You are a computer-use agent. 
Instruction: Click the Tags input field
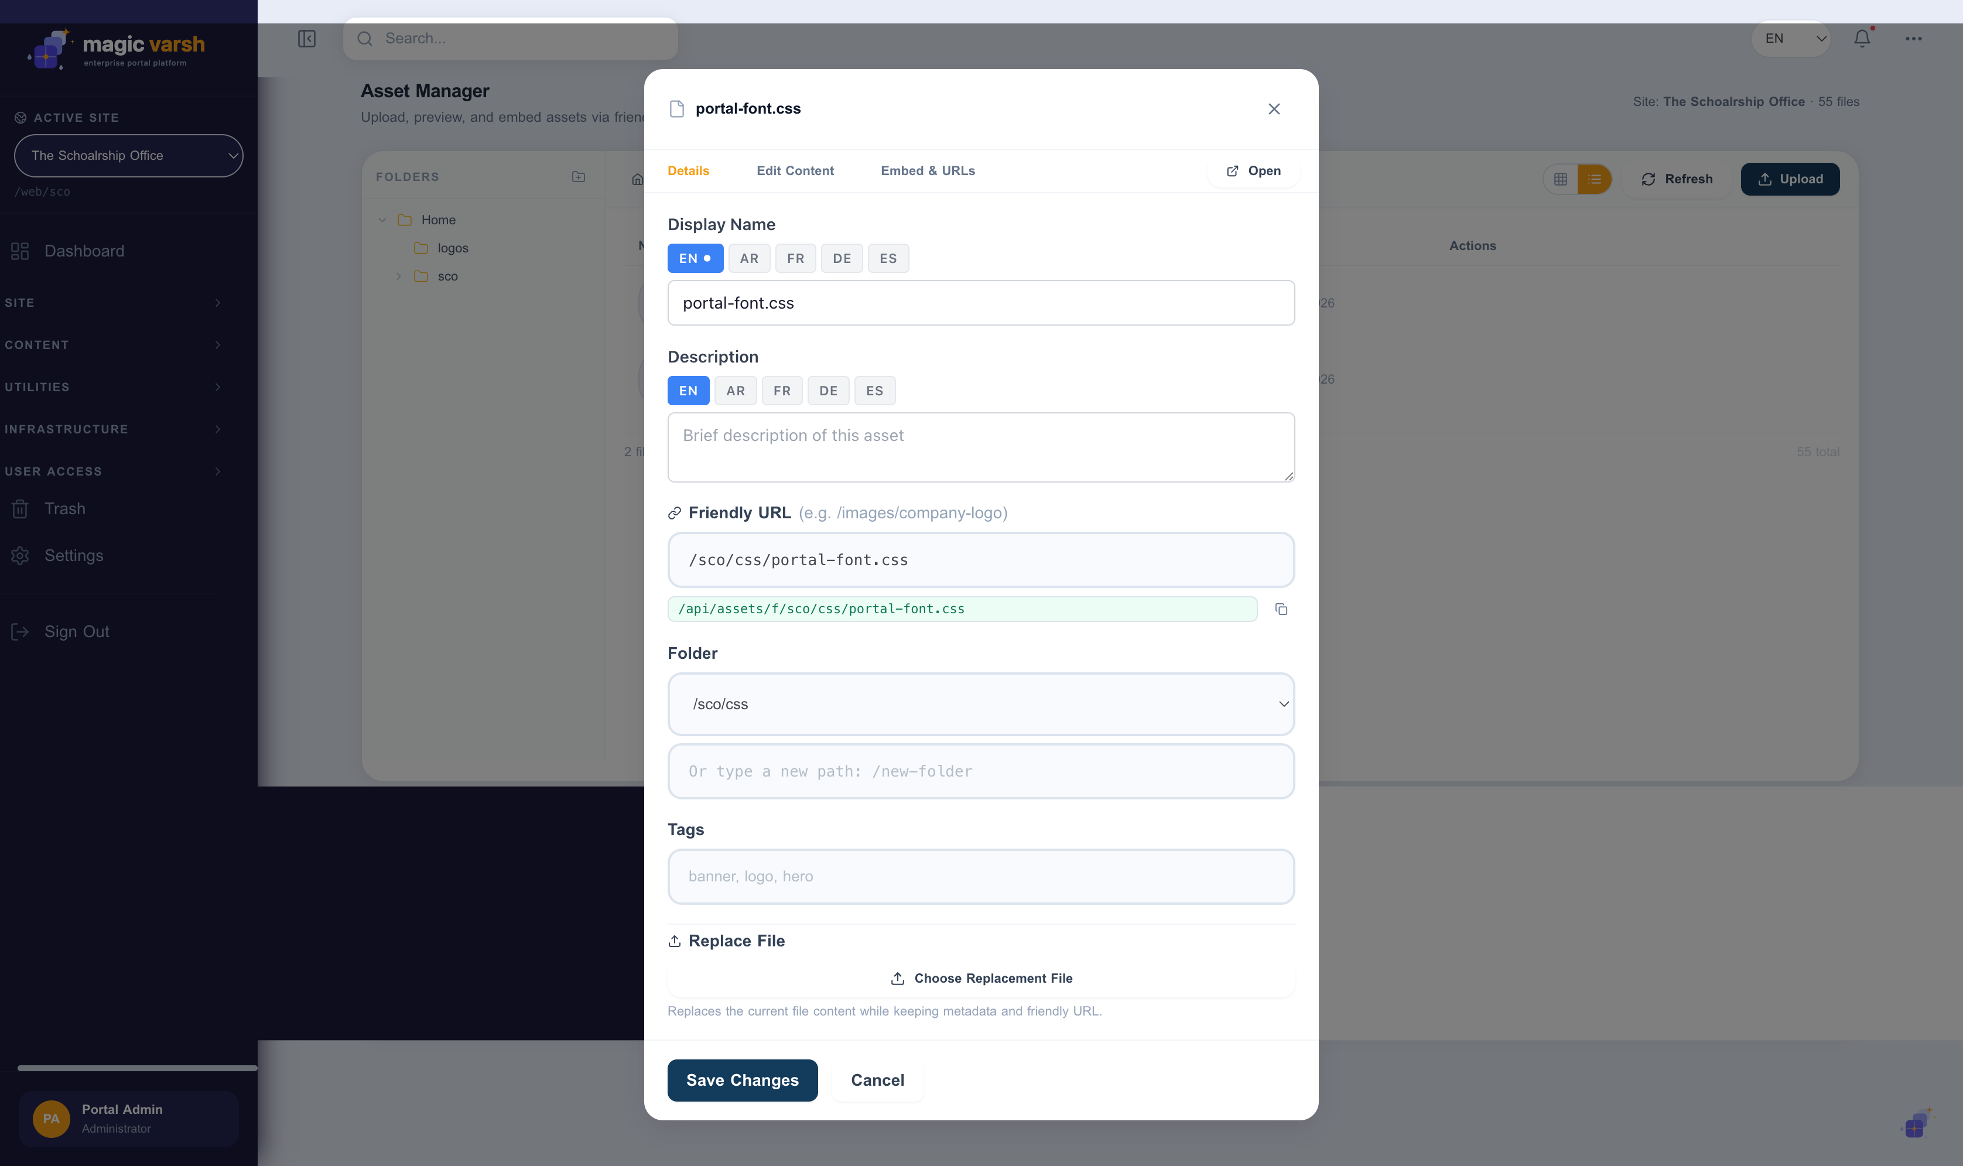[x=980, y=876]
